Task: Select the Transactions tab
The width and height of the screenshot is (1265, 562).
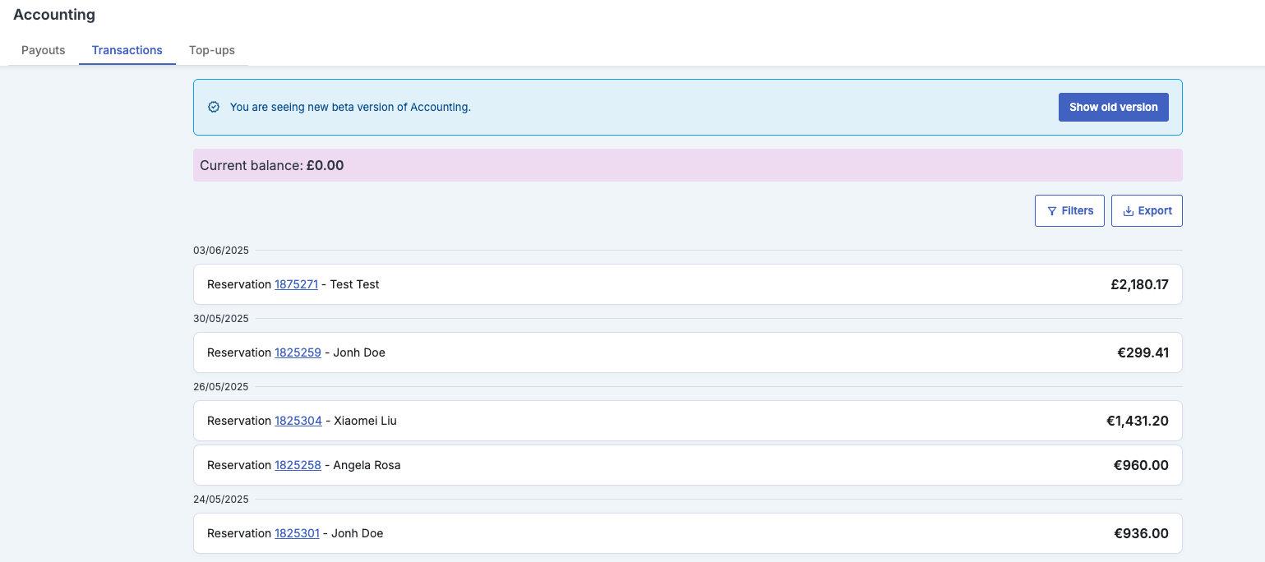Action: [127, 50]
